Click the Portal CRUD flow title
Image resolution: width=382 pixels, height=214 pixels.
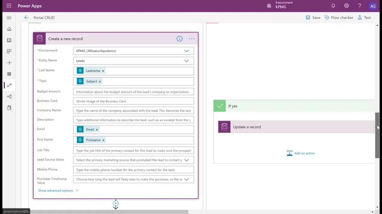pos(44,18)
